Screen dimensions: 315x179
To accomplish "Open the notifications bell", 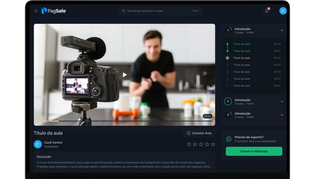I will coord(267,11).
